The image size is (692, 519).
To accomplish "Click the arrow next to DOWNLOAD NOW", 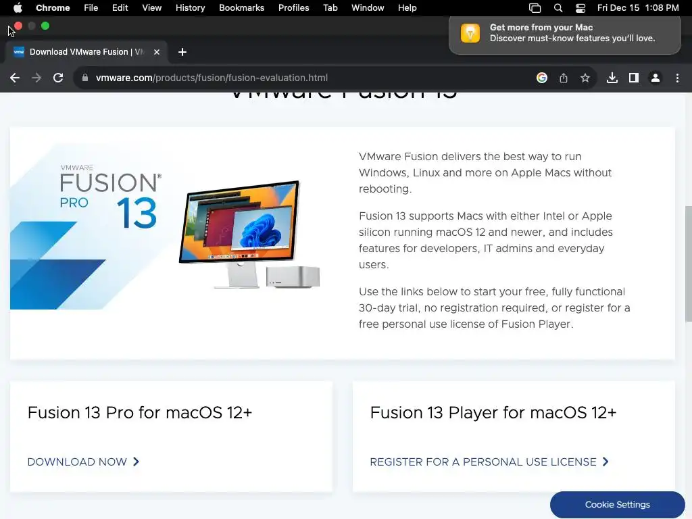I will click(137, 462).
